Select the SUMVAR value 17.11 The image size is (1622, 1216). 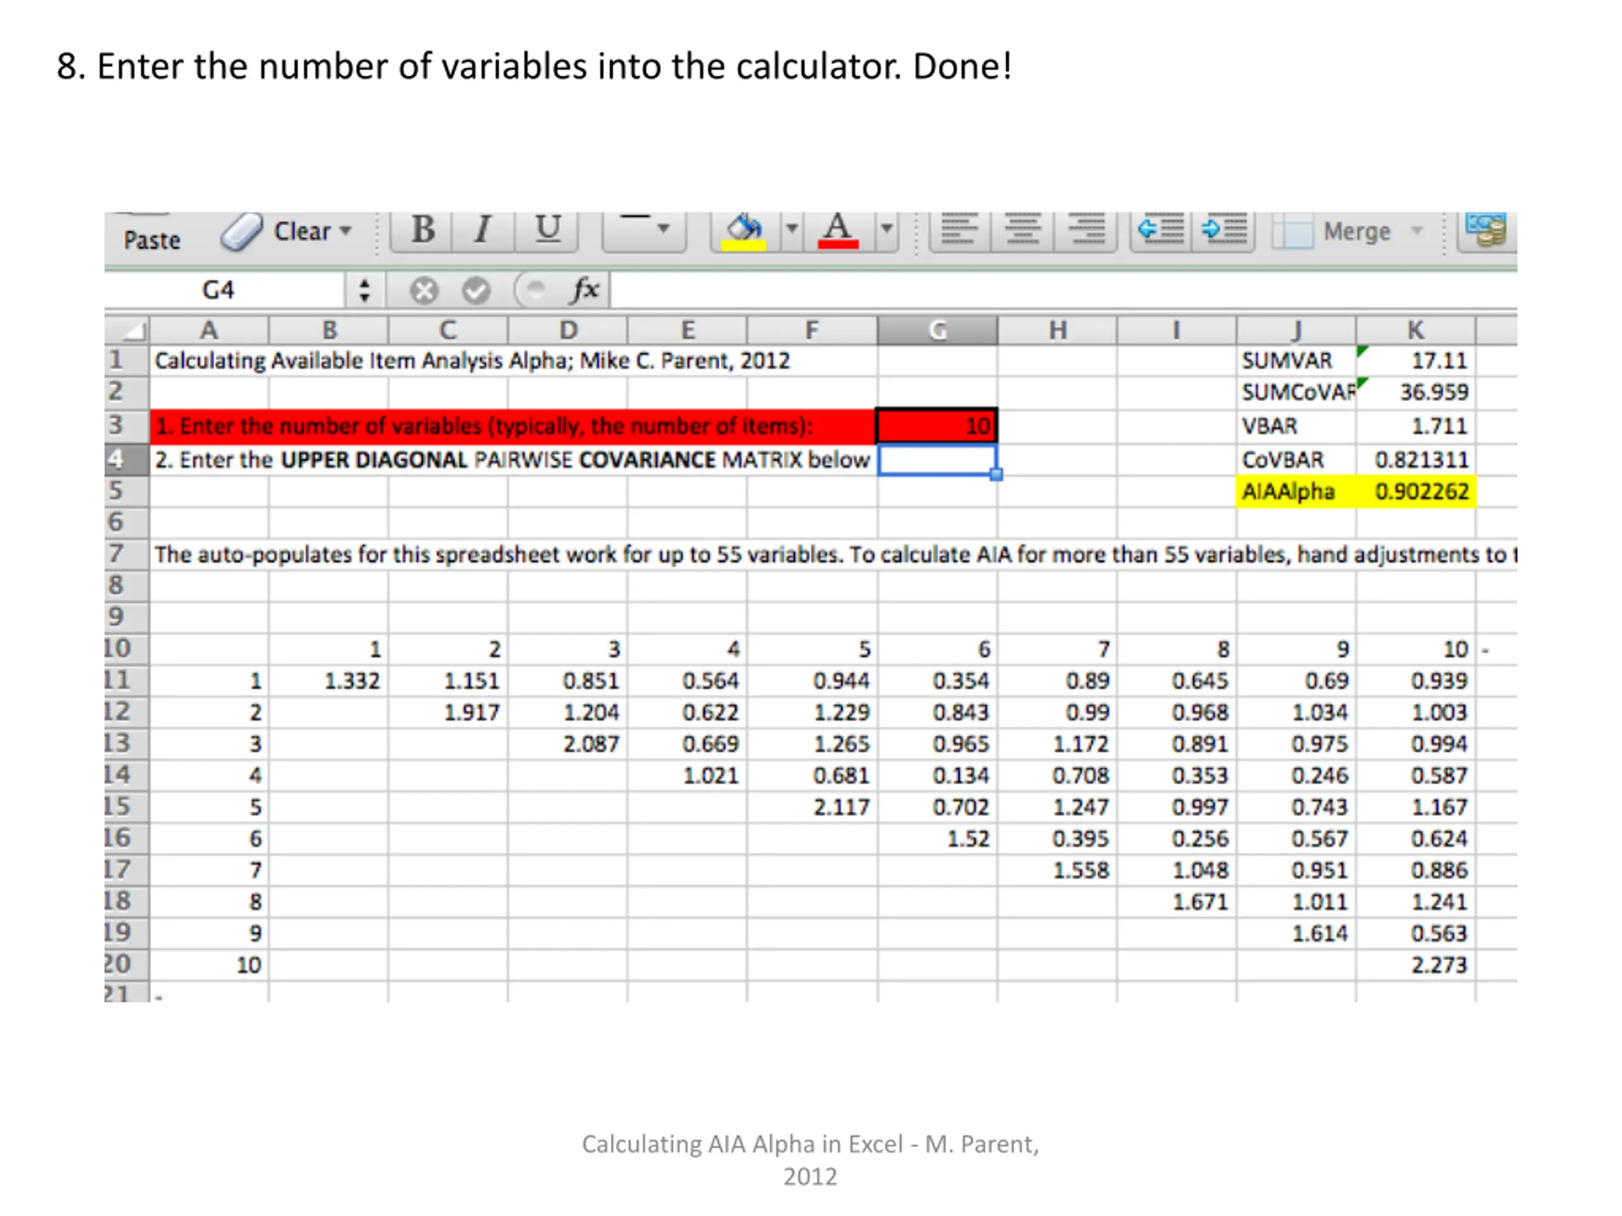[1415, 360]
